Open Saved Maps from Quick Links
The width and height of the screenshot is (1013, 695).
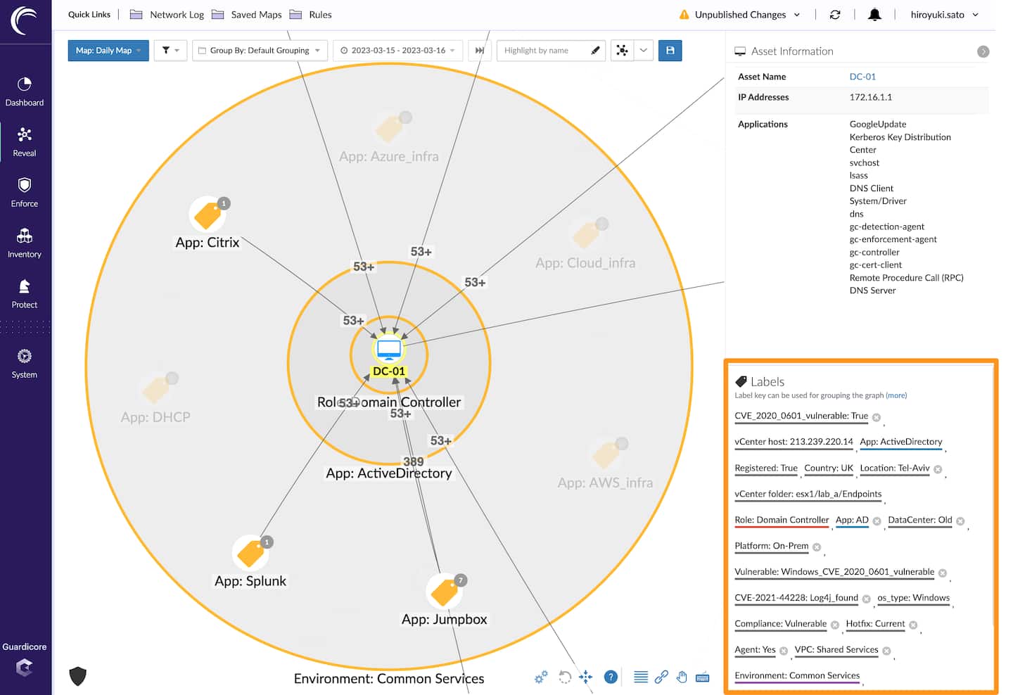coord(255,15)
